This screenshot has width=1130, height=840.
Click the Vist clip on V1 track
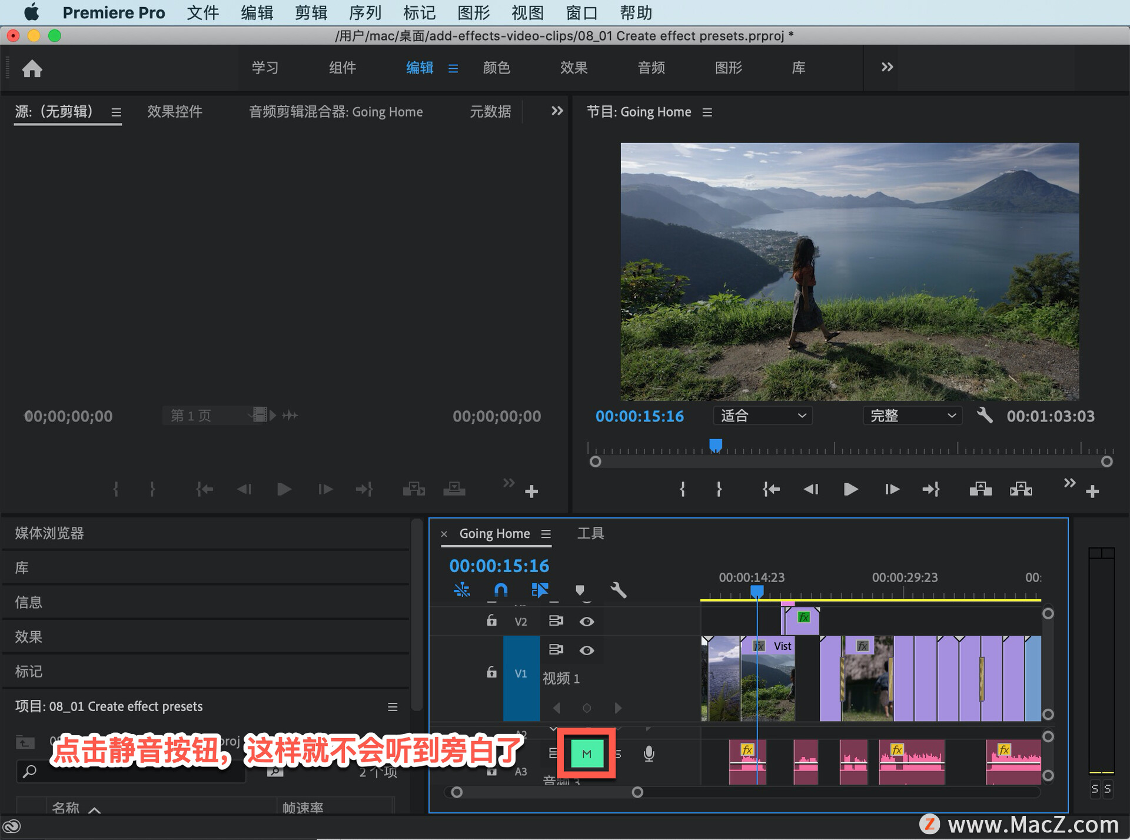777,671
